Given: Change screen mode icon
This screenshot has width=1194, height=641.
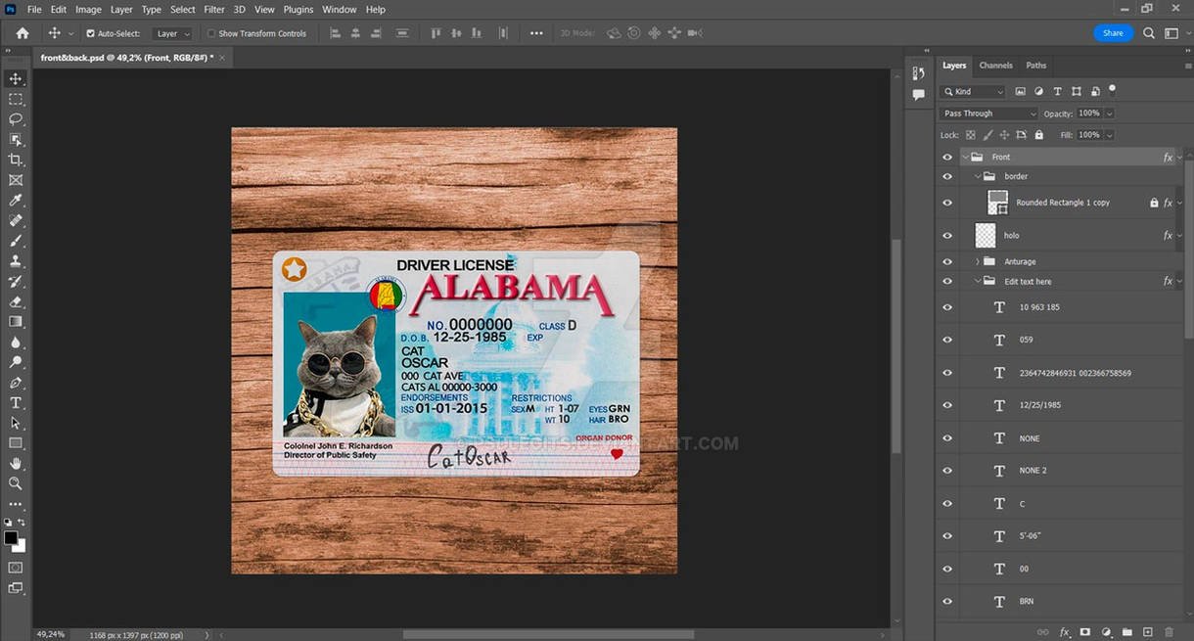Looking at the screenshot, I should point(16,588).
